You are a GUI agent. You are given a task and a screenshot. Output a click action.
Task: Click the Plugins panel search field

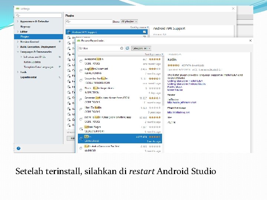[x=89, y=21]
